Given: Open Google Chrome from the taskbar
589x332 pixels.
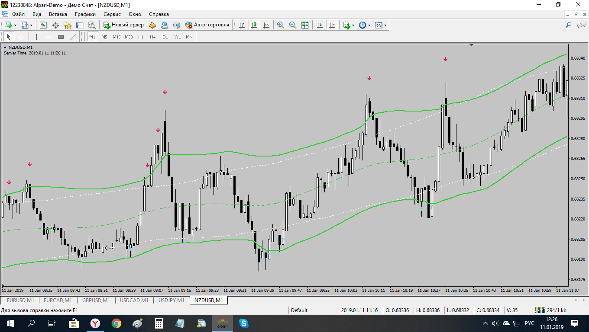Looking at the screenshot, I should pyautogui.click(x=116, y=323).
